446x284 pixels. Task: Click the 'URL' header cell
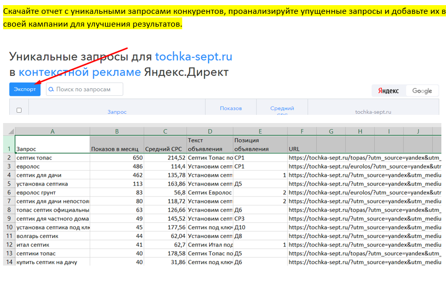[302, 145]
